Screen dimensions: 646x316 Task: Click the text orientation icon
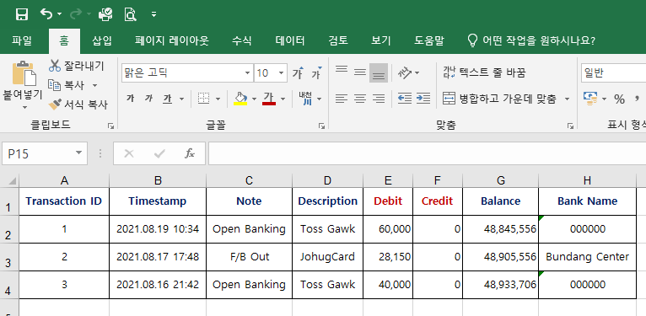point(405,72)
